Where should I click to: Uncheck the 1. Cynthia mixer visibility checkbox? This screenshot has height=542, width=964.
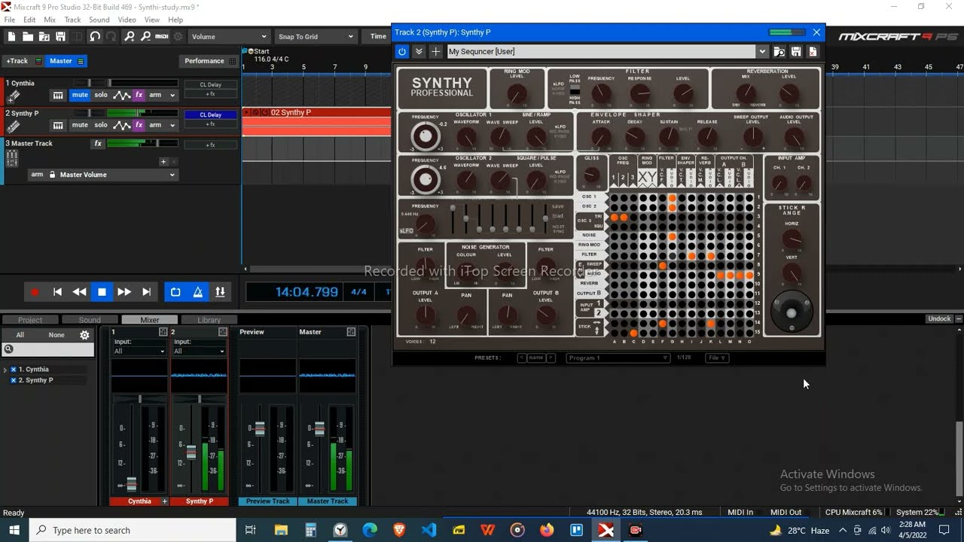point(14,370)
